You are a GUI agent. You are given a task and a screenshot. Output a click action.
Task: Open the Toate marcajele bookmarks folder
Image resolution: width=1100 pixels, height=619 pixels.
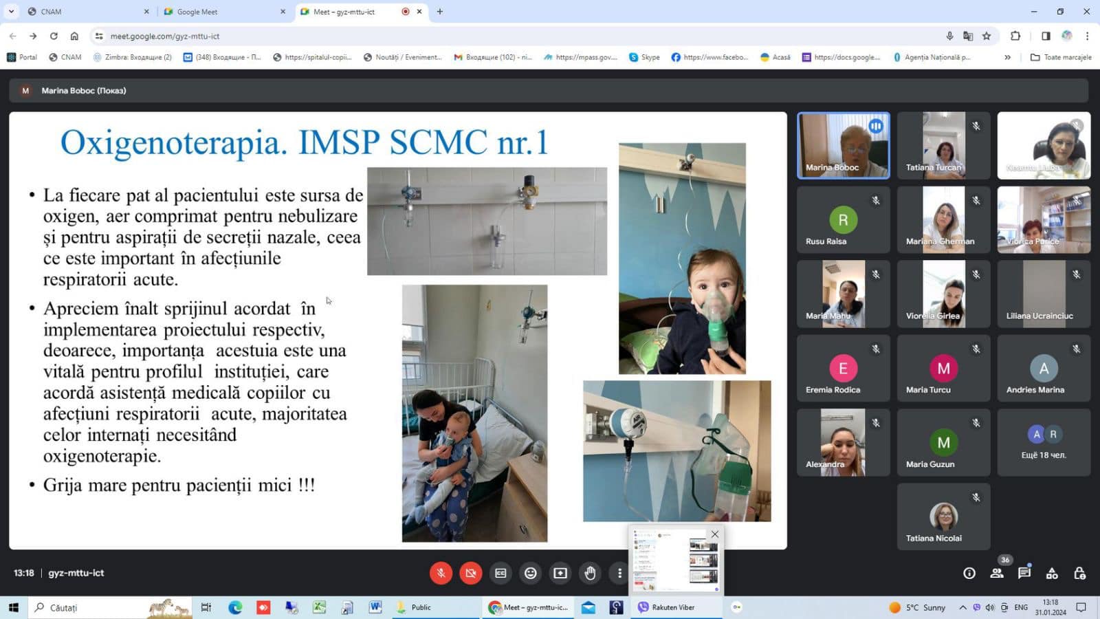point(1061,57)
